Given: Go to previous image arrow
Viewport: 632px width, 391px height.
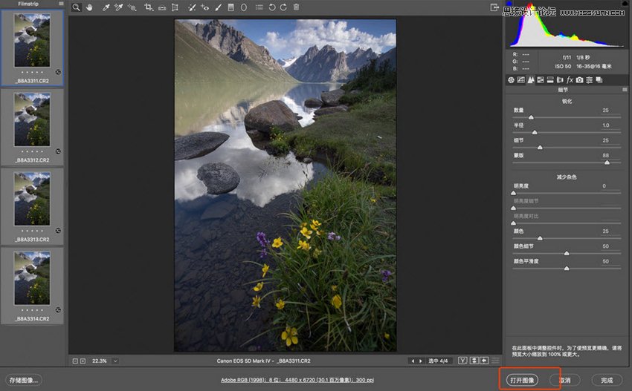Looking at the screenshot, I should pos(413,361).
